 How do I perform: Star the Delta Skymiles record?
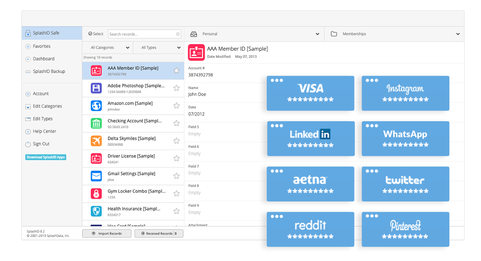click(x=176, y=141)
